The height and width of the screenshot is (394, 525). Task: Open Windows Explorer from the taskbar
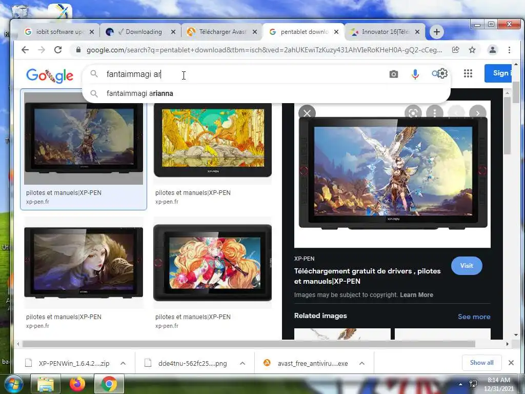(46, 384)
